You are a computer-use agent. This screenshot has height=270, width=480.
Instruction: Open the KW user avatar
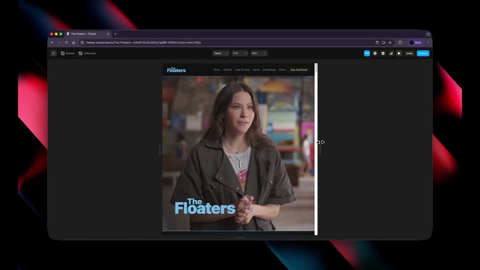(x=367, y=53)
